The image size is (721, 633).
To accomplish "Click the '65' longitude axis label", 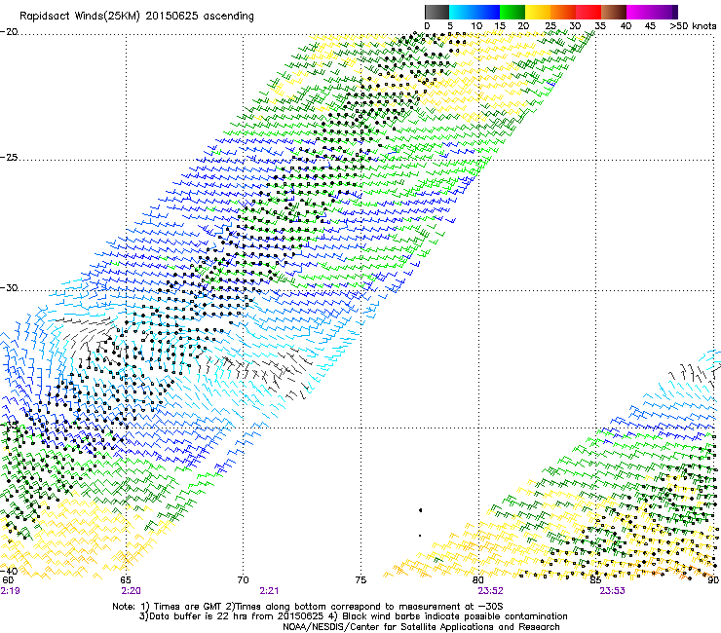I will [x=125, y=580].
